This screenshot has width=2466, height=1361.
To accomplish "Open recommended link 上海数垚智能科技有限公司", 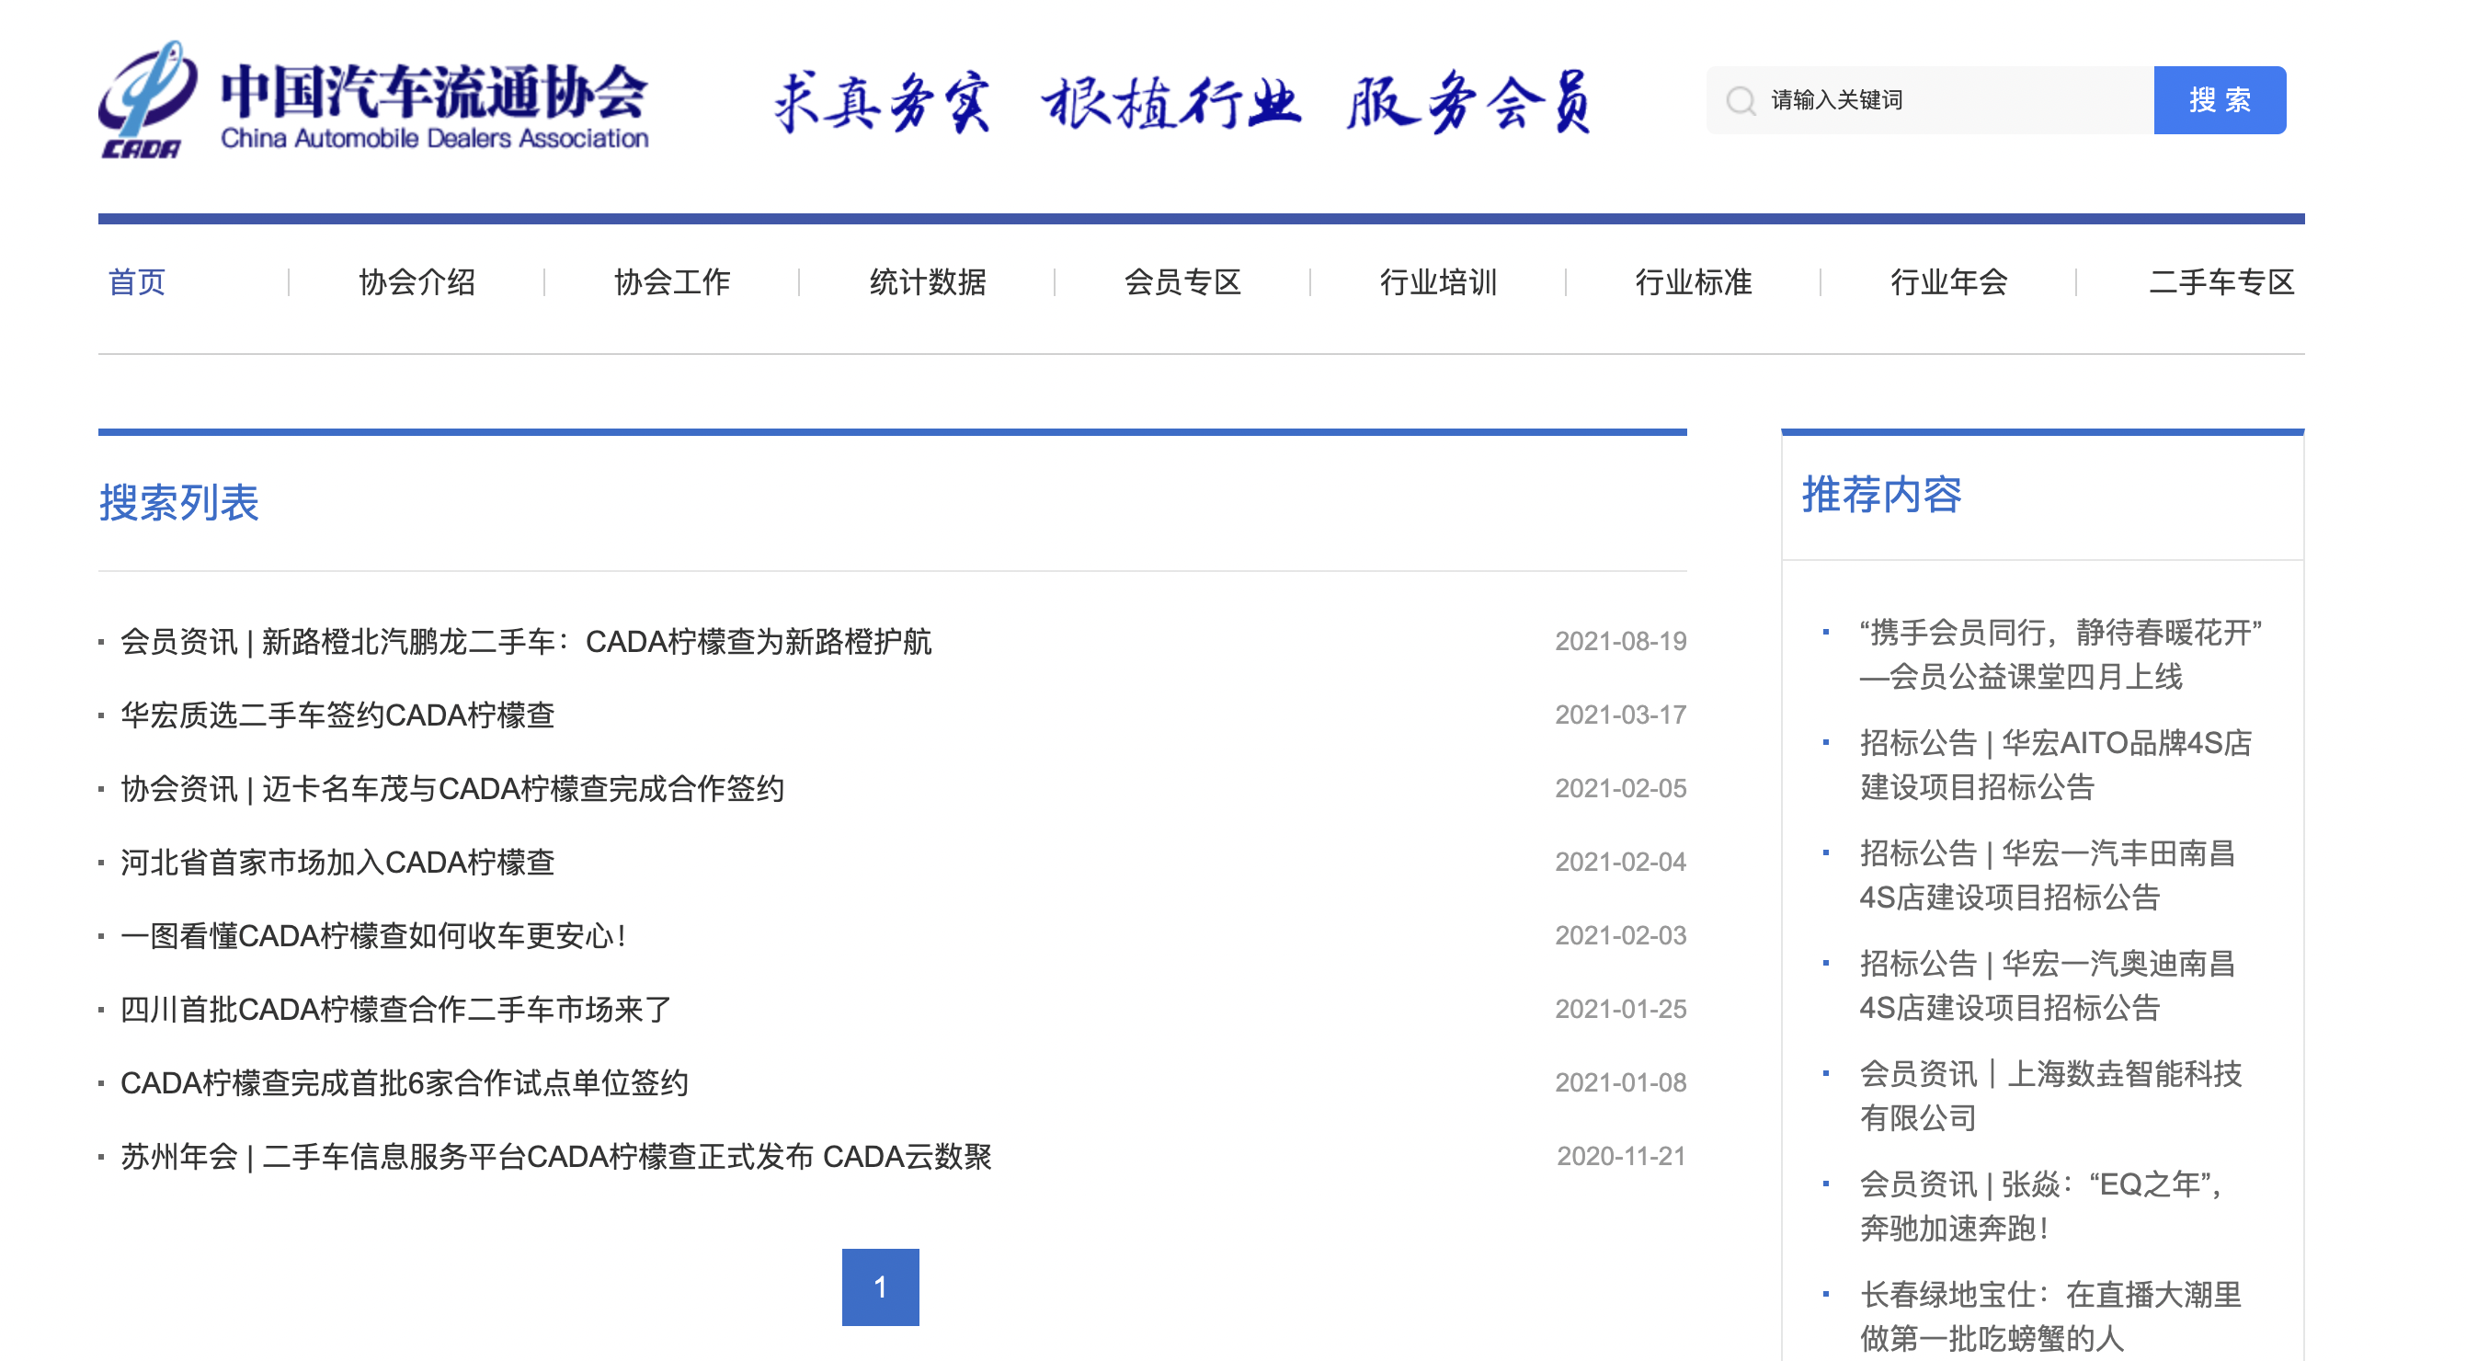I will pos(2050,1096).
